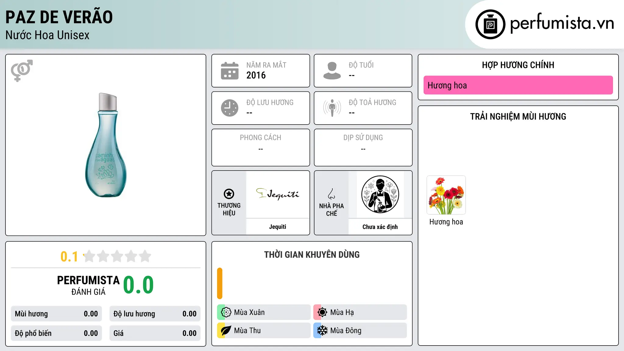The height and width of the screenshot is (351, 624).
Task: Click the calendar icon beside Năm ra mắt
Action: [x=230, y=71]
